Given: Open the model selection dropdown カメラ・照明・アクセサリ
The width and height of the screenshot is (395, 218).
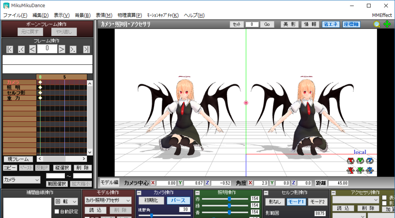Looking at the screenshot, I should click(x=108, y=200).
